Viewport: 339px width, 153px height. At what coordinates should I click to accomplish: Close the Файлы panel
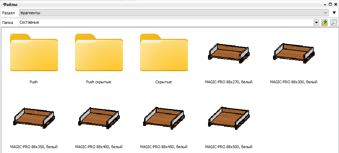[335, 4]
